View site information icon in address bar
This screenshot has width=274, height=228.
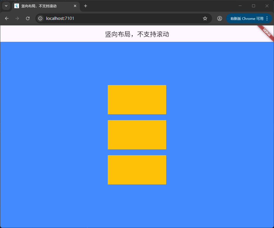pos(40,18)
